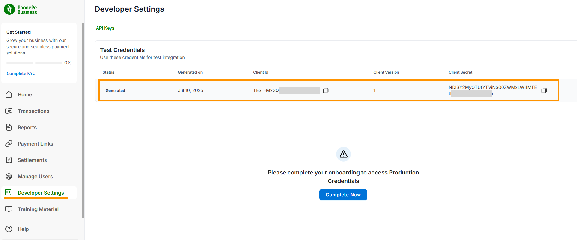
Task: Click the Payment Links chain icon
Action: (9, 144)
